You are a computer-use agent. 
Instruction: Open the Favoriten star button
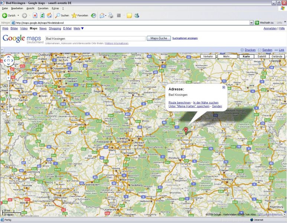(80, 16)
